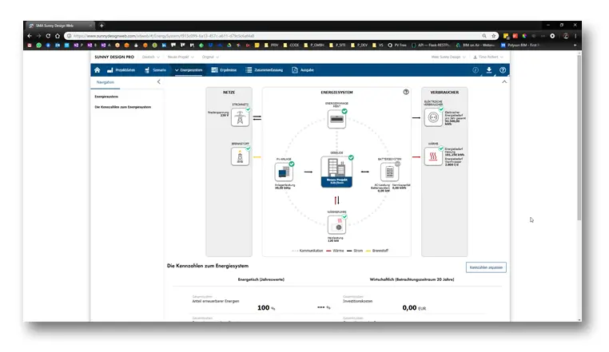Open the Deutsch language dropdown

click(151, 57)
